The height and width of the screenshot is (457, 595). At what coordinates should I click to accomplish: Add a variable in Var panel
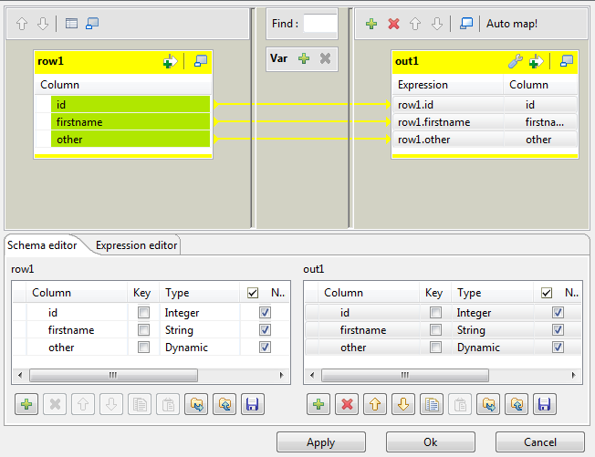pyautogui.click(x=304, y=59)
